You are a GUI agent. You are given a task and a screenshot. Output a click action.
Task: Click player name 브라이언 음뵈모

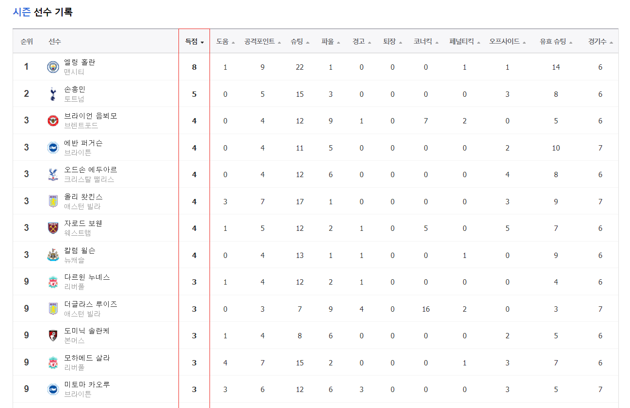click(91, 116)
